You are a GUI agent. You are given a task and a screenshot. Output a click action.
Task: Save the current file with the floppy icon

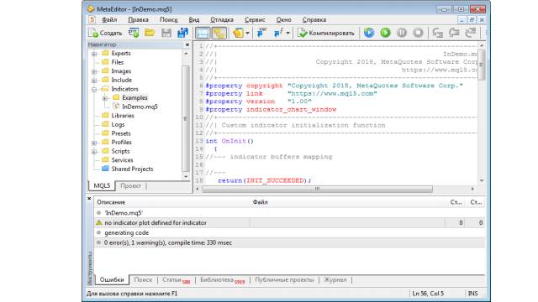point(166,33)
